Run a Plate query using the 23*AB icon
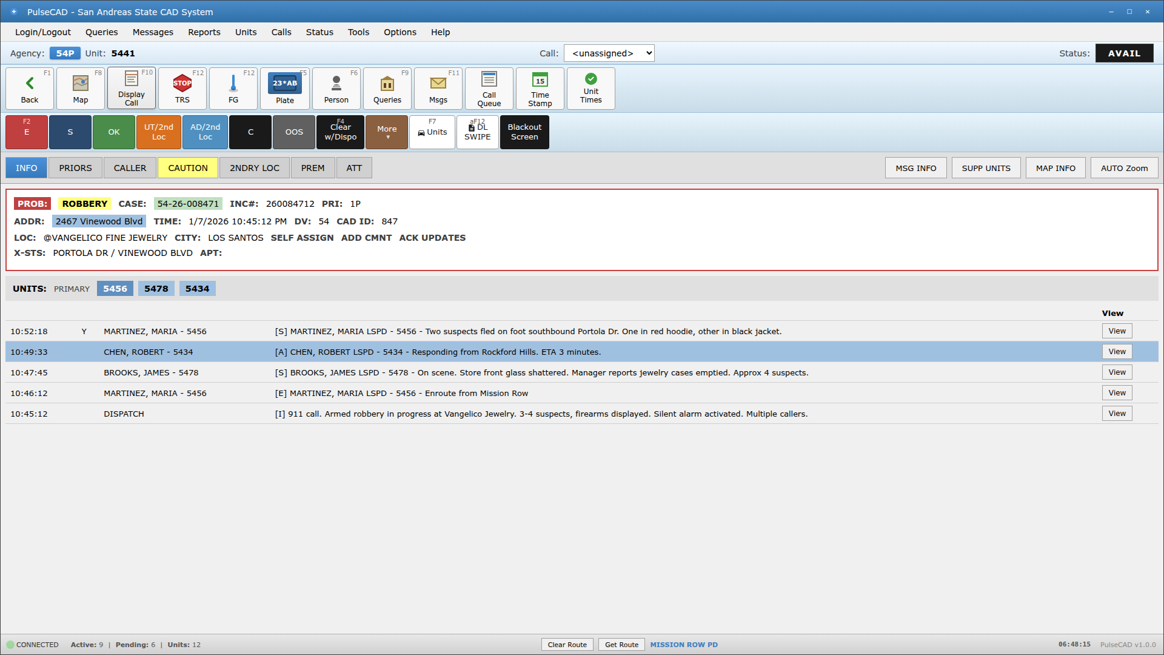Viewport: 1164px width, 655px height. click(284, 88)
